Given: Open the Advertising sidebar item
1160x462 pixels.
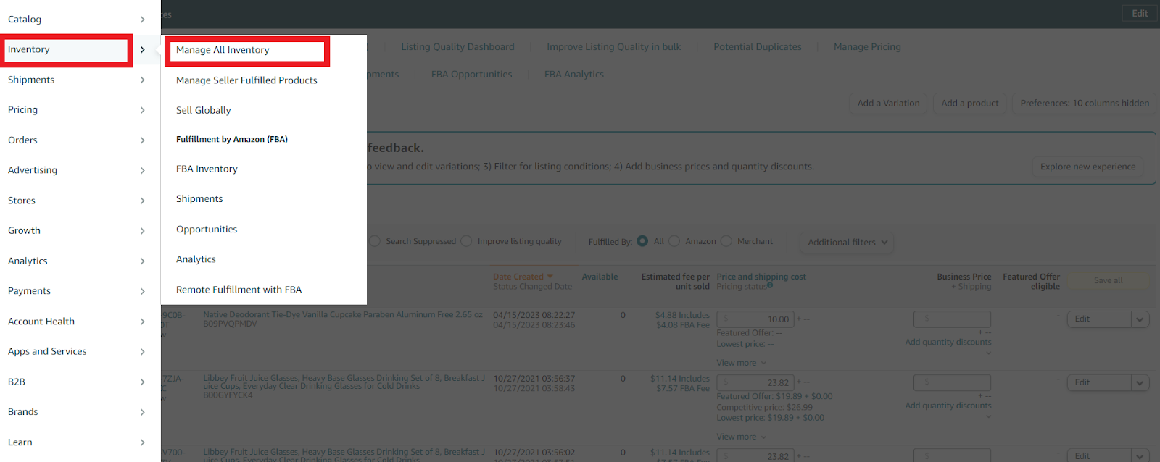Looking at the screenshot, I should click(x=33, y=170).
